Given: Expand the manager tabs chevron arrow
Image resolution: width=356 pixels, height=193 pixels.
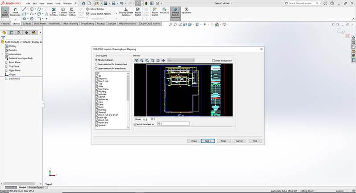Looking at the screenshot, I should (x=40, y=33).
